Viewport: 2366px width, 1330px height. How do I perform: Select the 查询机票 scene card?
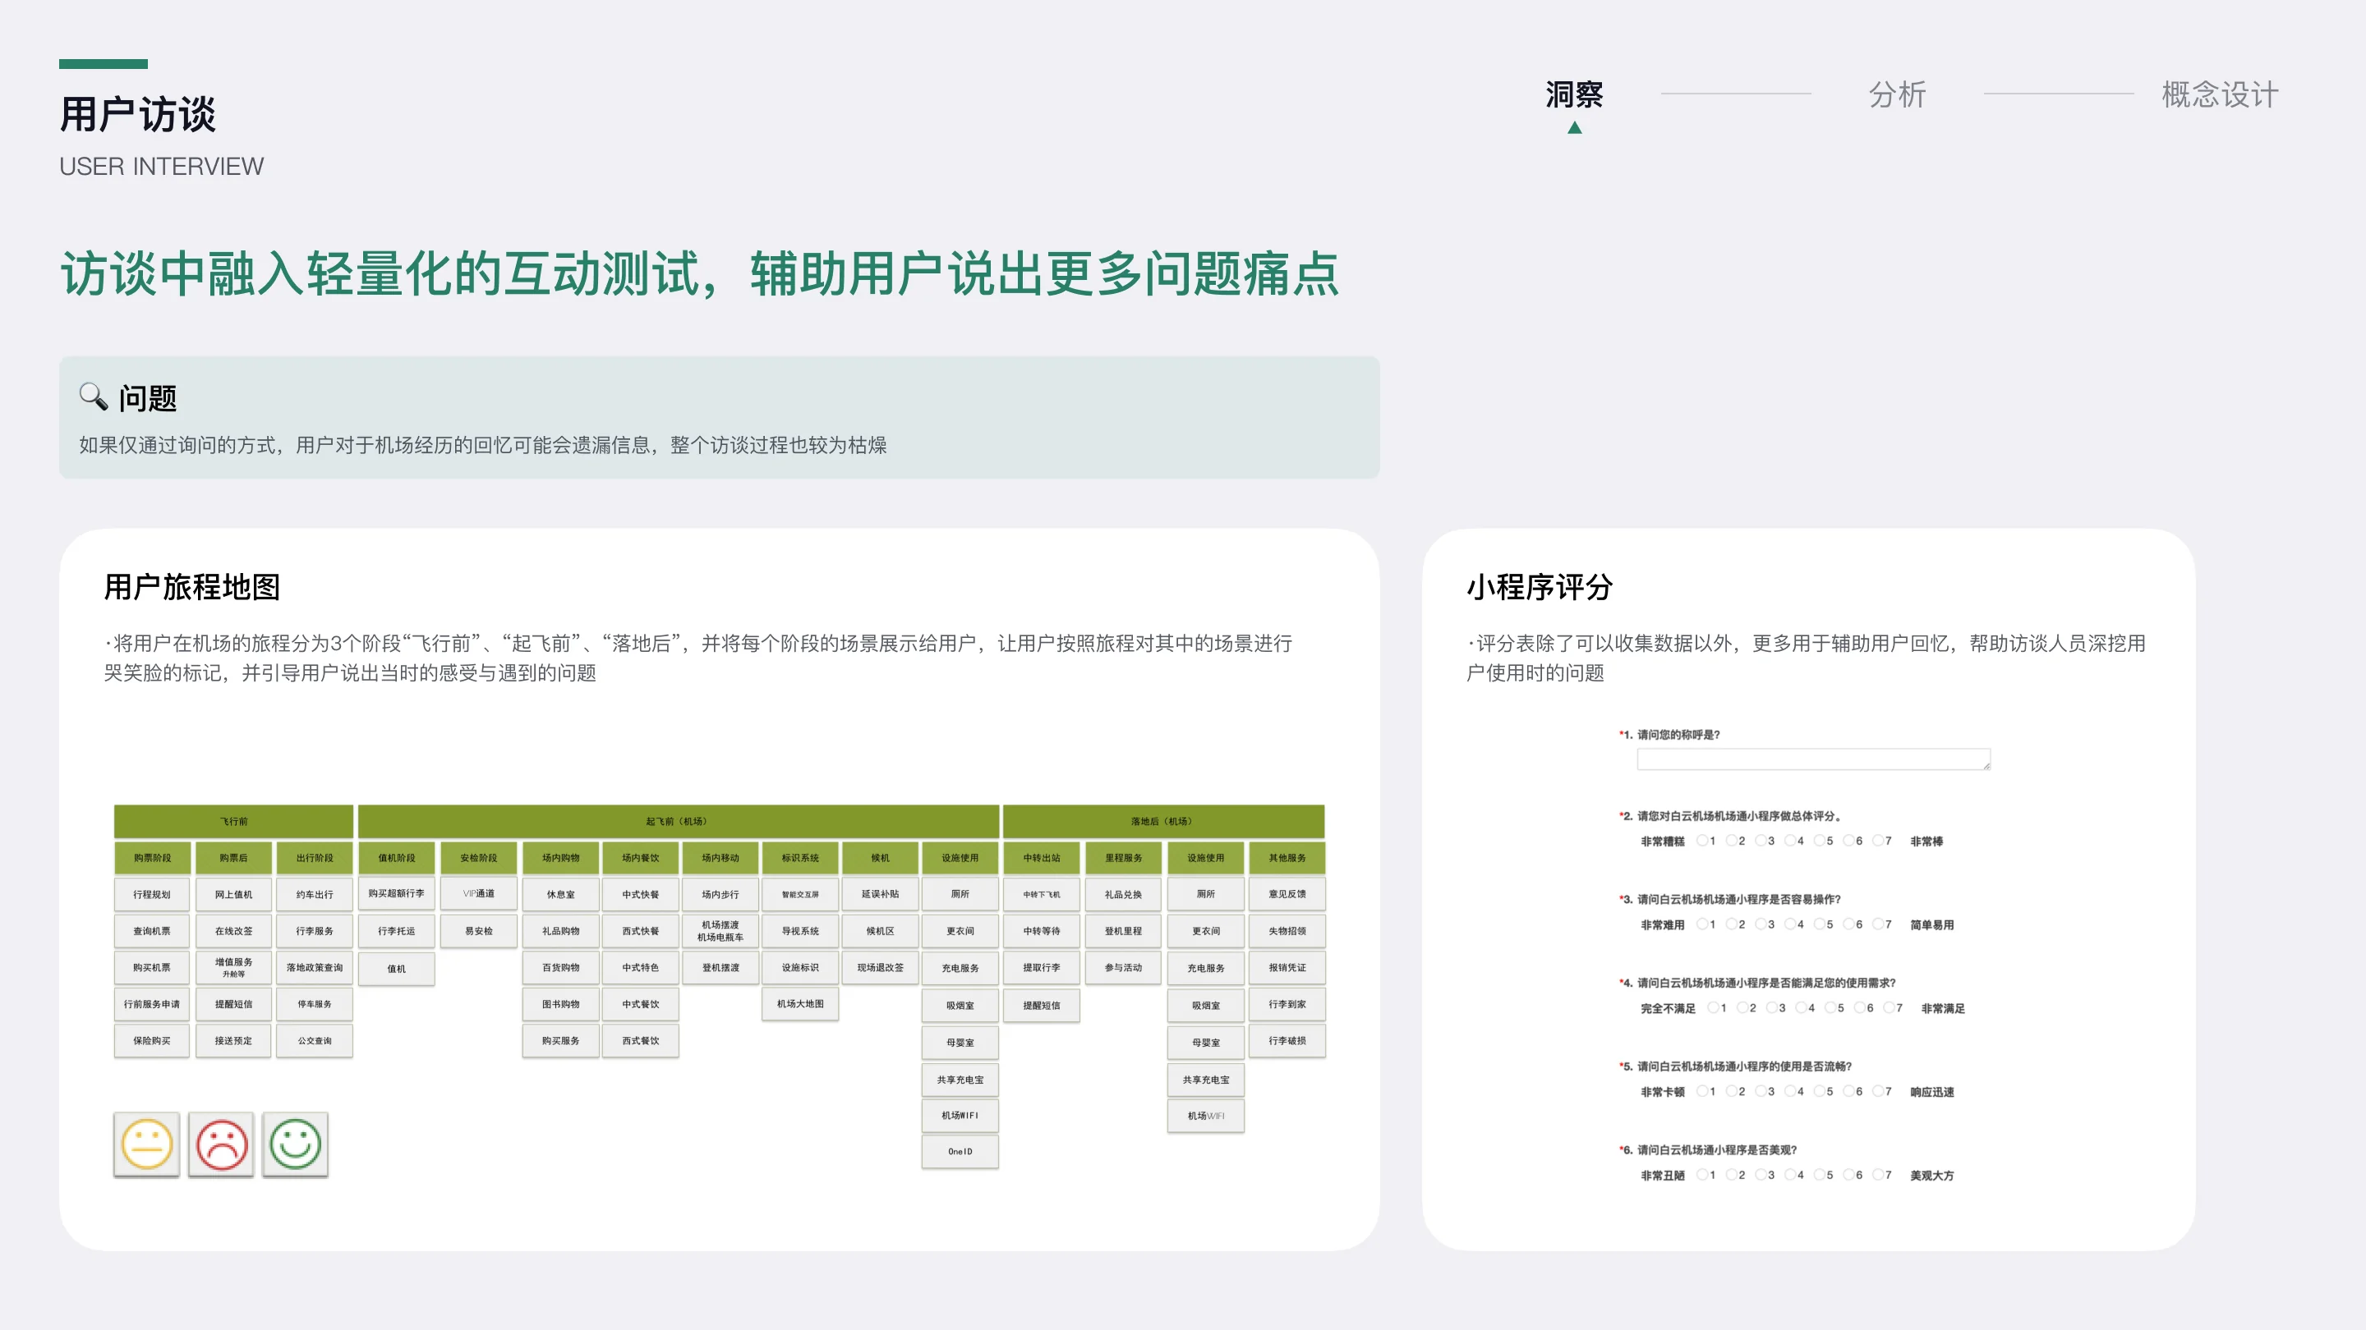pyautogui.click(x=151, y=931)
